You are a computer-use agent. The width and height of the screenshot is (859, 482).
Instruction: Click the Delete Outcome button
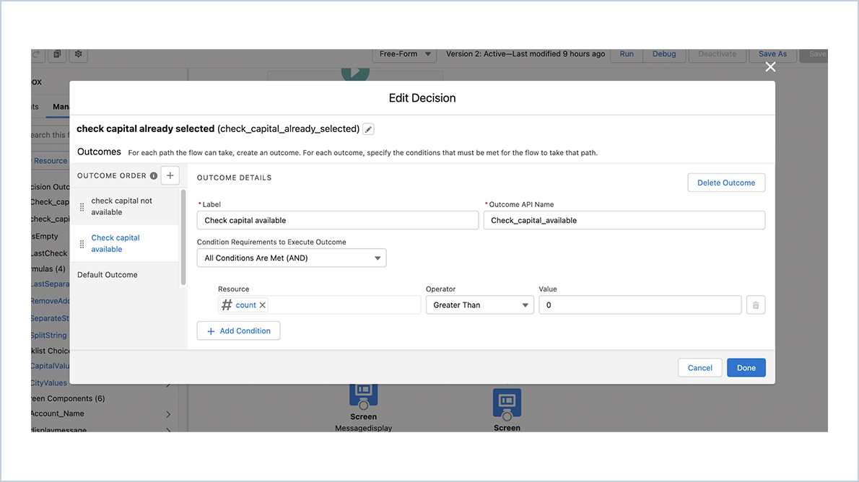725,183
